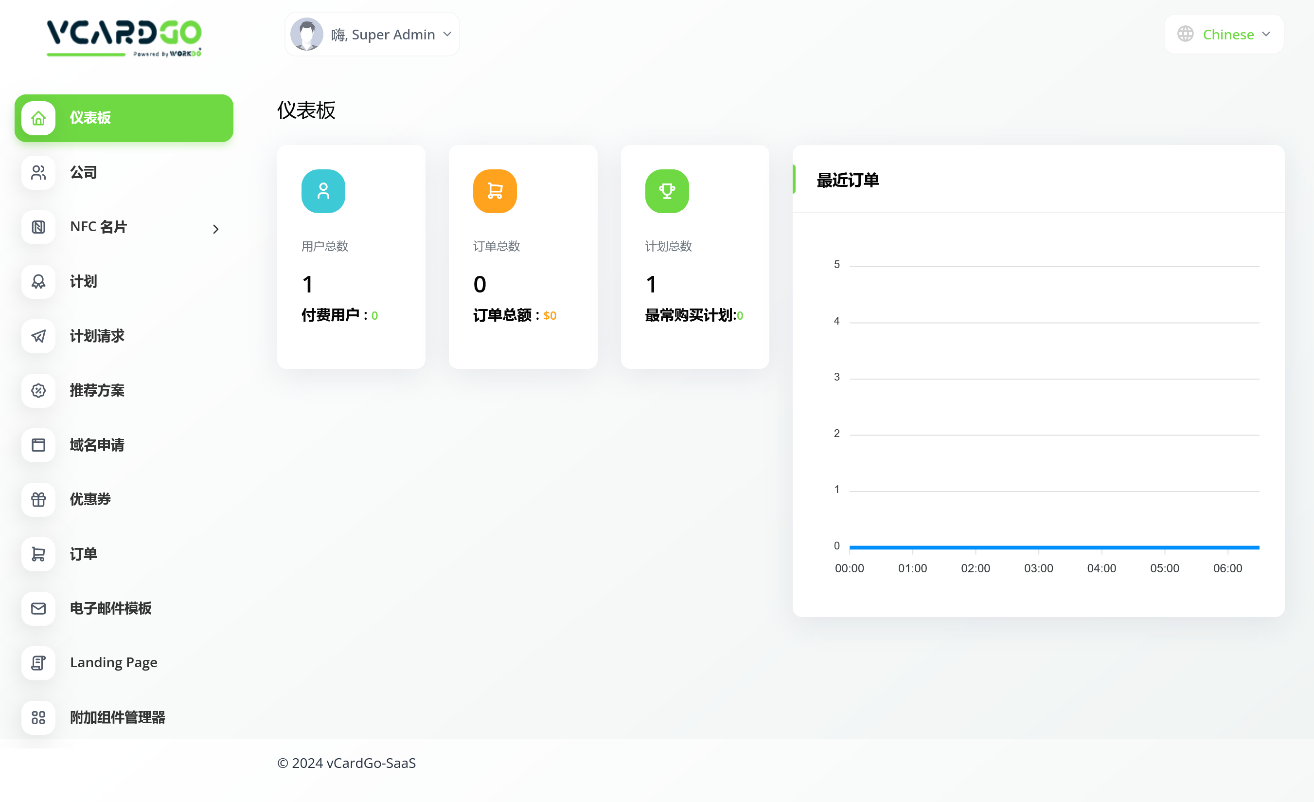Click the home icon for 仪表板

[38, 118]
